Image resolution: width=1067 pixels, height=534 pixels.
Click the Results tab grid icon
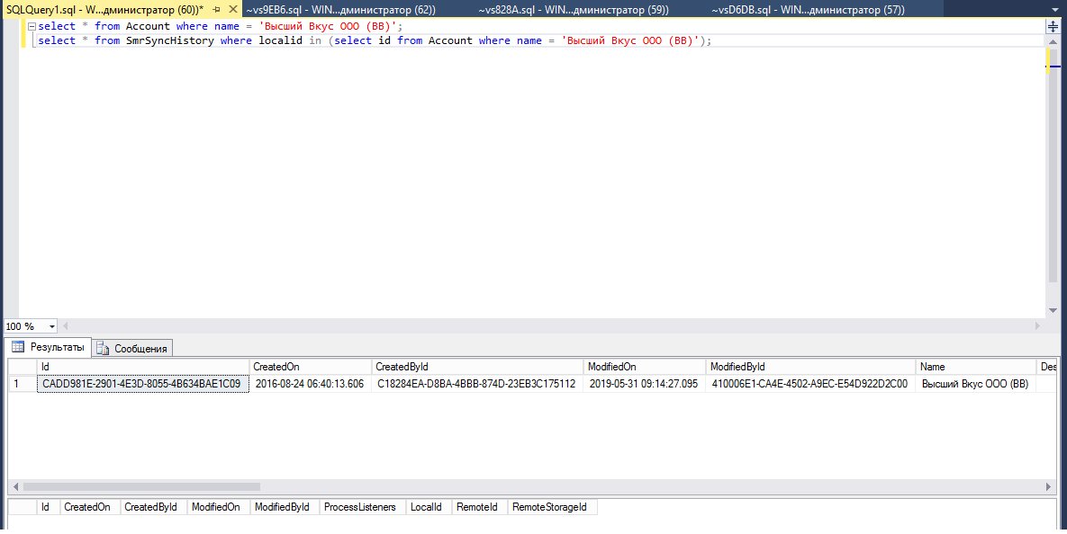[x=18, y=347]
